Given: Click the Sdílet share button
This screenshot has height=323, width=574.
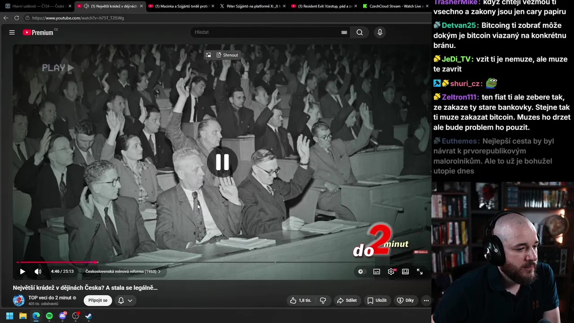Looking at the screenshot, I should 347,300.
